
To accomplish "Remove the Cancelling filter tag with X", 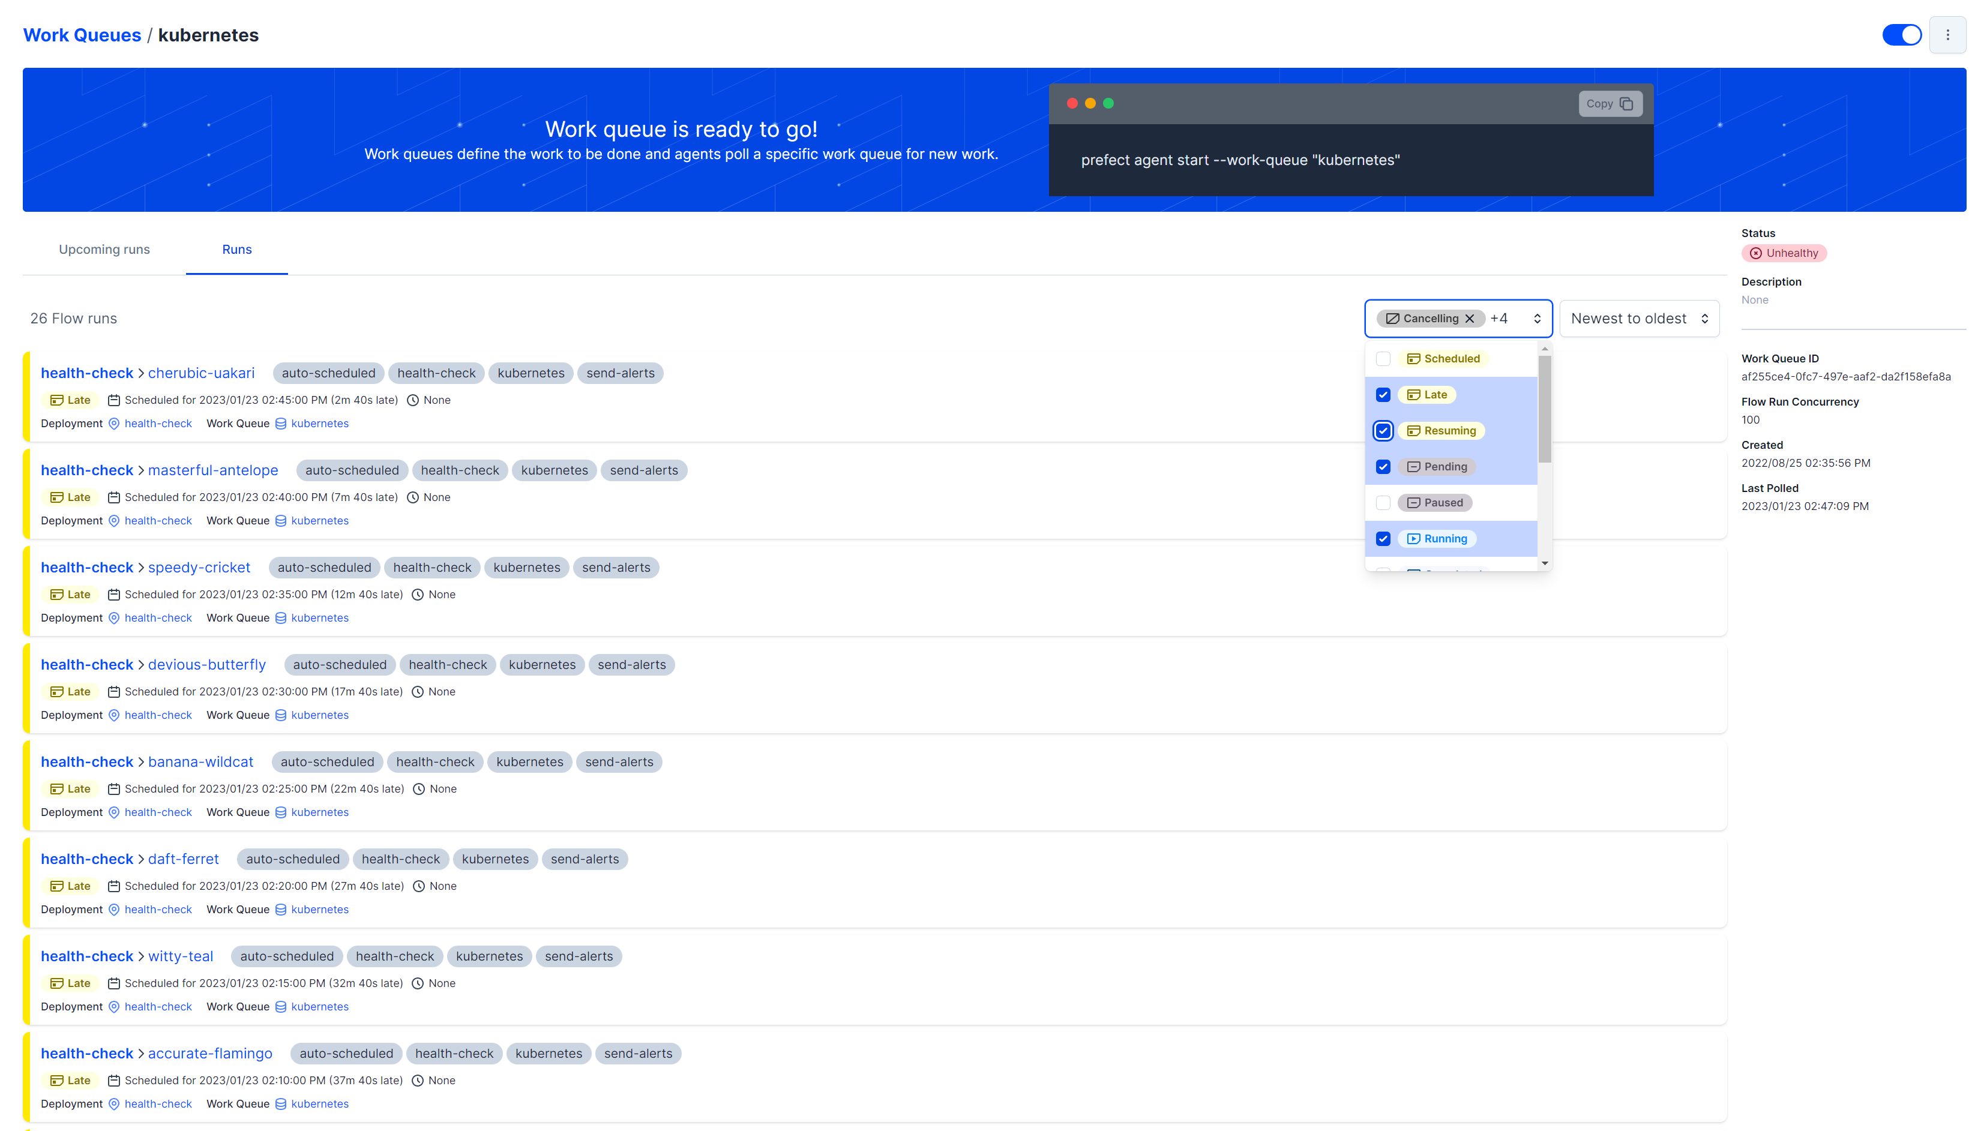I will point(1469,319).
